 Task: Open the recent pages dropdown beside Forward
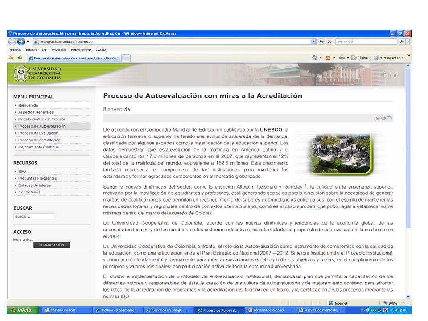pyautogui.click(x=28, y=42)
